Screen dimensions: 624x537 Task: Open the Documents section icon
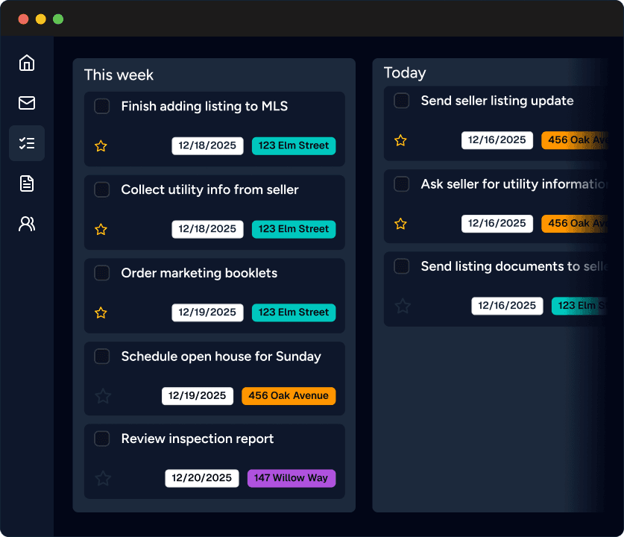(27, 183)
